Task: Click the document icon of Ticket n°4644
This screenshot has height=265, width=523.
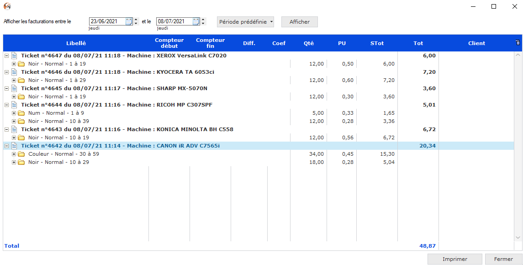Action: tap(14, 105)
